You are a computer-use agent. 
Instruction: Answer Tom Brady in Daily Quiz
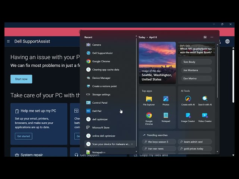(196, 62)
